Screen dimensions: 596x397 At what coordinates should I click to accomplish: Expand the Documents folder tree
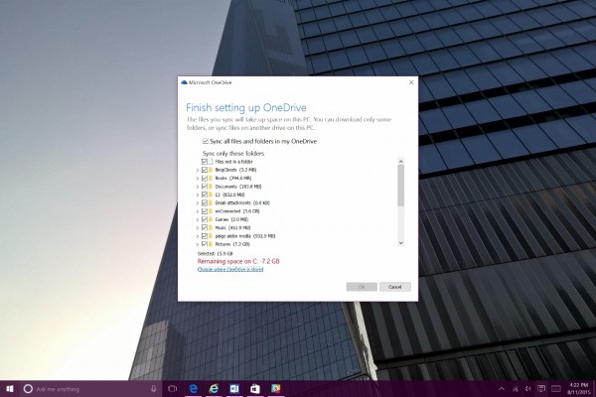(198, 187)
